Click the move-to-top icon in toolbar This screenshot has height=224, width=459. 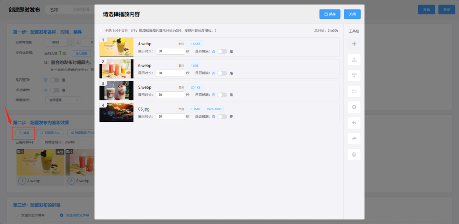tap(354, 60)
